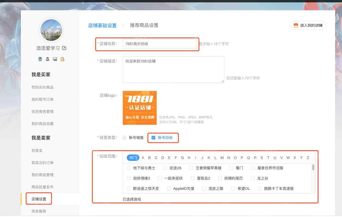
Task: Check the 剑侠情缘3 checkbox
Action: [x=129, y=178]
